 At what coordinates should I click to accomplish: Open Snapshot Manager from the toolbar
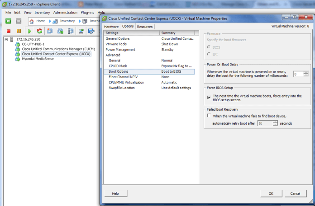coord(71,31)
